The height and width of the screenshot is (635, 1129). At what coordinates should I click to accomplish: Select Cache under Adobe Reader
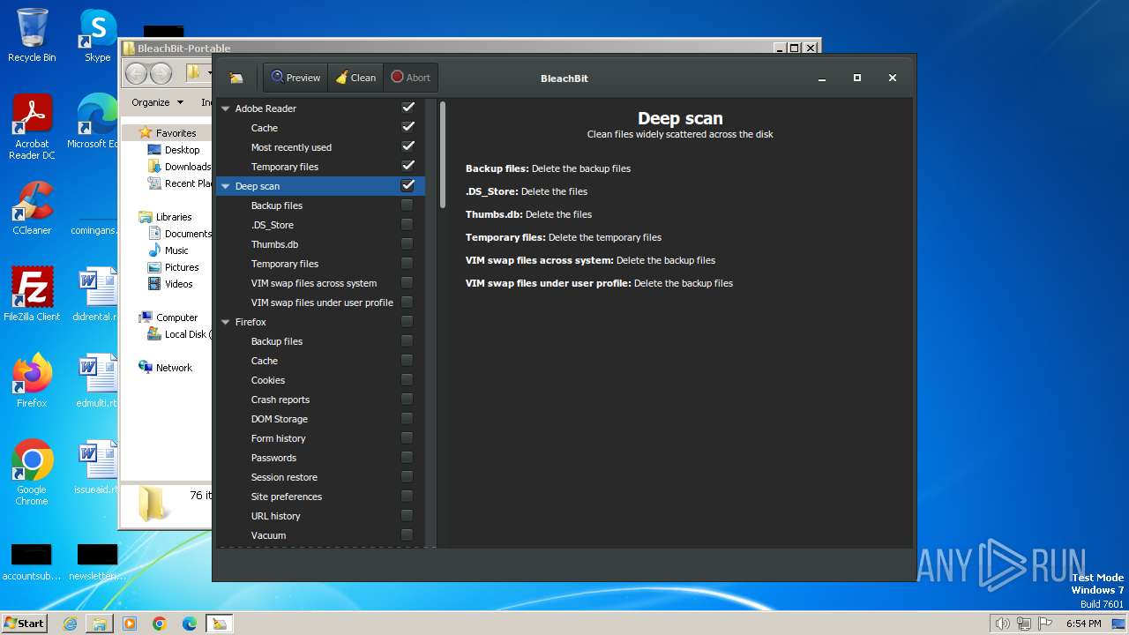pyautogui.click(x=265, y=128)
